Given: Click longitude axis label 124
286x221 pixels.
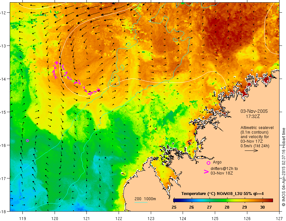Looking at the screenshot, I should click(183, 218).
